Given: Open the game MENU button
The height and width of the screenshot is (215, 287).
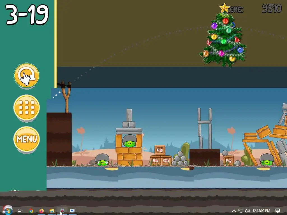Looking at the screenshot, I should (27, 139).
